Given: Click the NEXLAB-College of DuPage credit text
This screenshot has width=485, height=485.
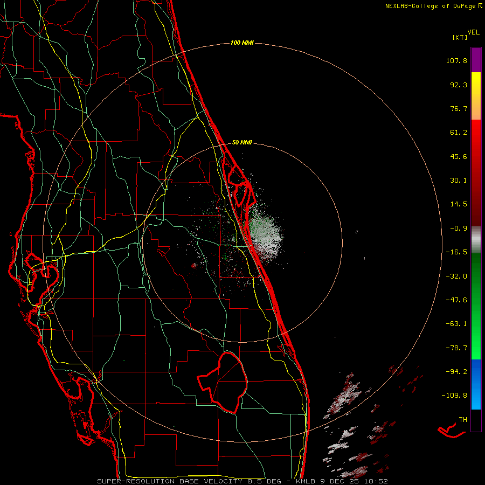Looking at the screenshot, I should [433, 6].
